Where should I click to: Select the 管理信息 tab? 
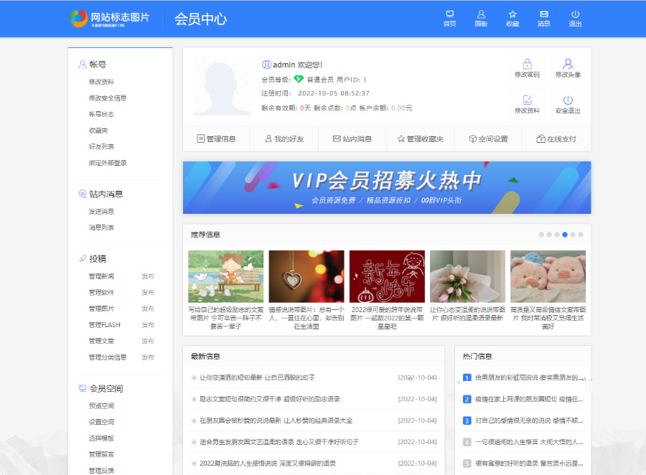(216, 139)
